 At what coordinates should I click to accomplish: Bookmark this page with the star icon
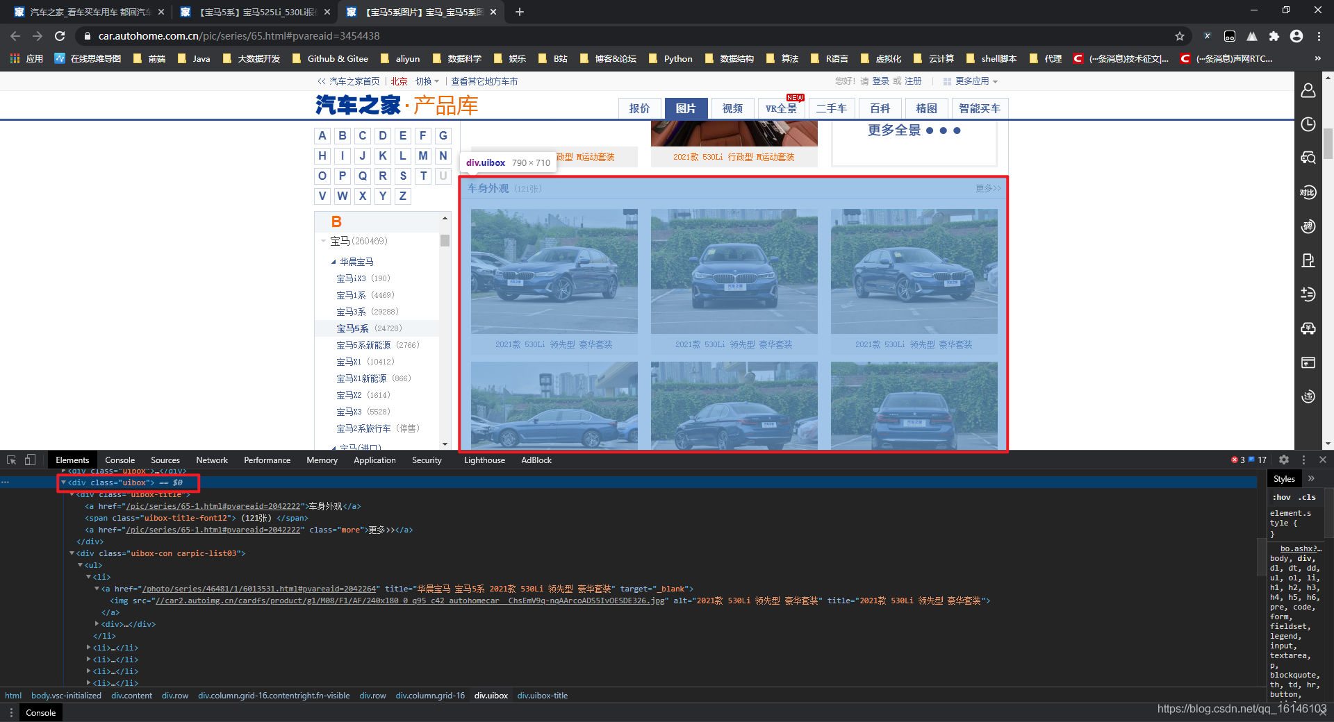[x=1180, y=36]
